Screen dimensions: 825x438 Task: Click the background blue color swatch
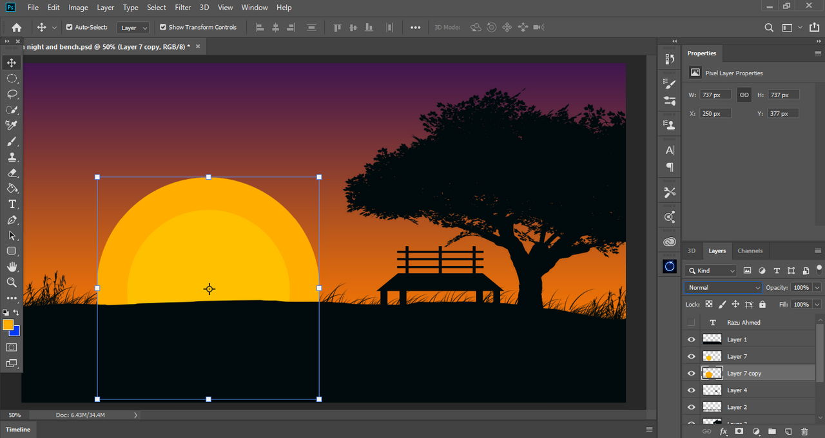point(15,332)
